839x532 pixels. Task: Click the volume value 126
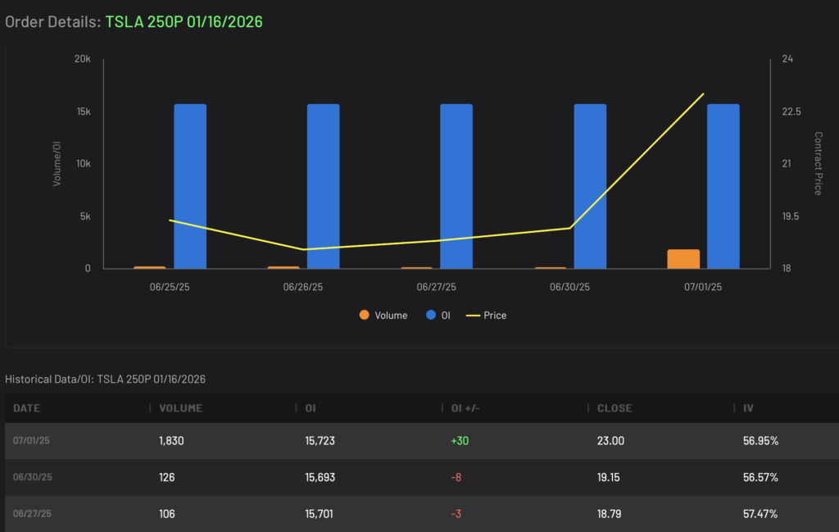click(x=167, y=477)
